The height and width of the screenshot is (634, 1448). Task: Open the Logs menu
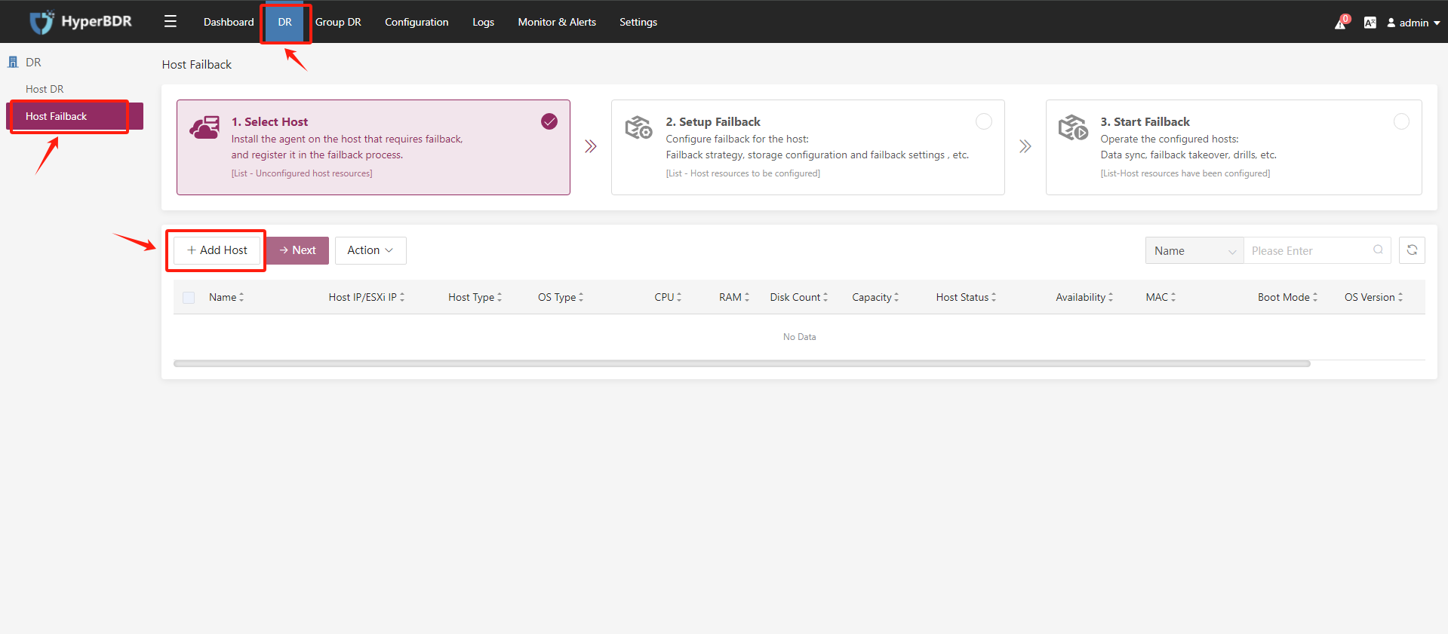tap(483, 22)
